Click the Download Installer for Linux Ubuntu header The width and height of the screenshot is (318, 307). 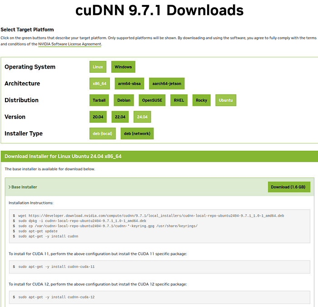(63, 156)
